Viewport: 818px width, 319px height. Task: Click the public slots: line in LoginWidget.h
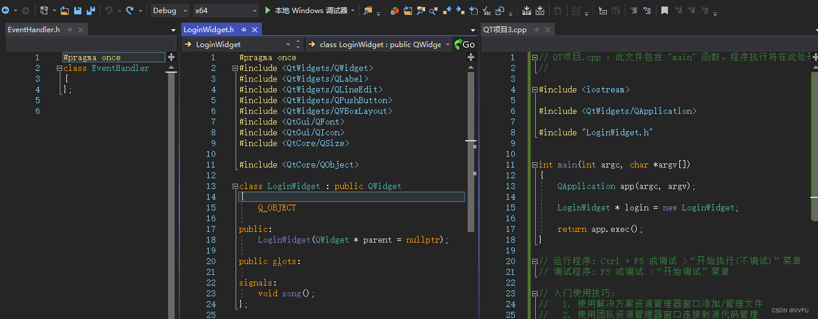(270, 262)
